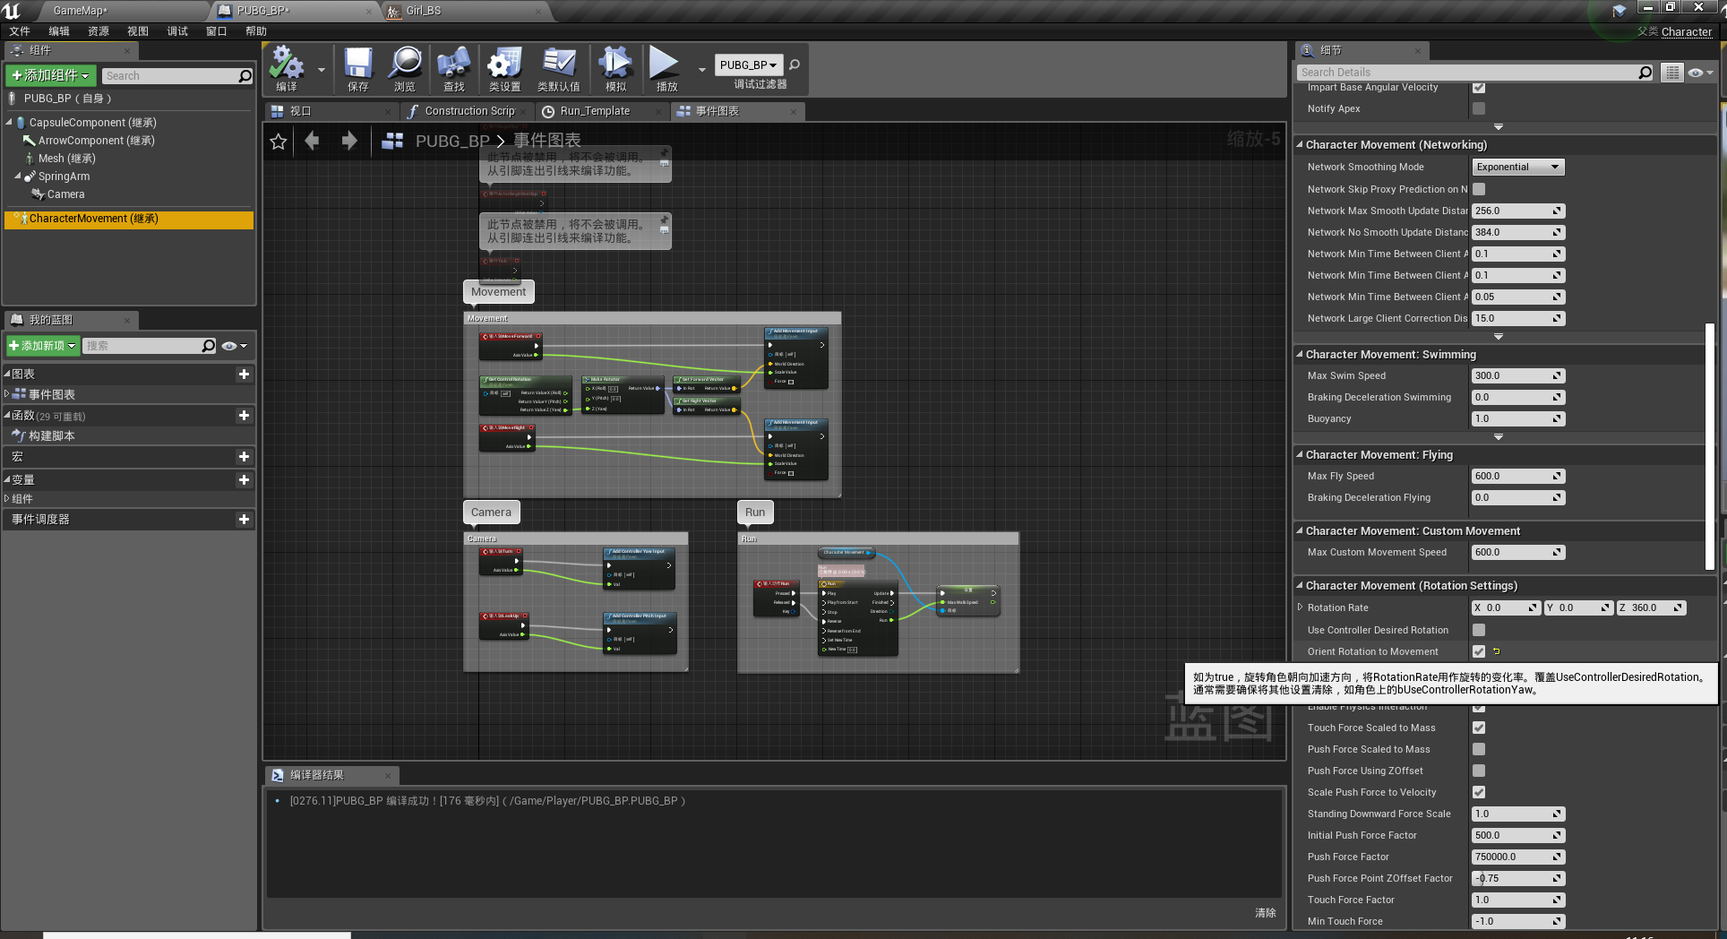Uncheck Orient Rotation to Movement
This screenshot has height=939, width=1727.
[1479, 651]
